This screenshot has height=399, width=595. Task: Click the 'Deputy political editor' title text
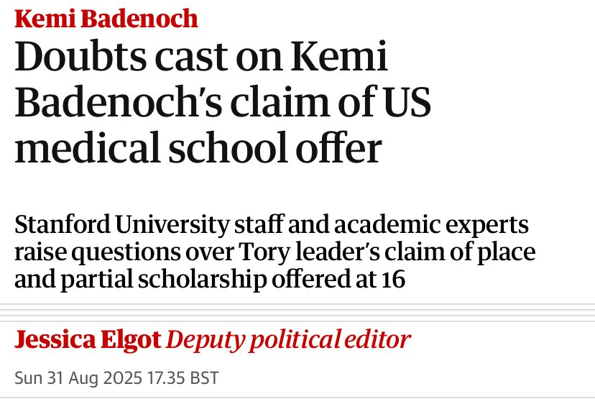pyautogui.click(x=289, y=339)
